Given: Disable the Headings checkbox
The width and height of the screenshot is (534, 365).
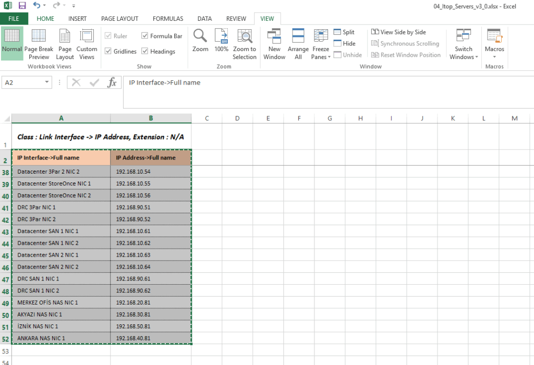Looking at the screenshot, I should click(145, 51).
